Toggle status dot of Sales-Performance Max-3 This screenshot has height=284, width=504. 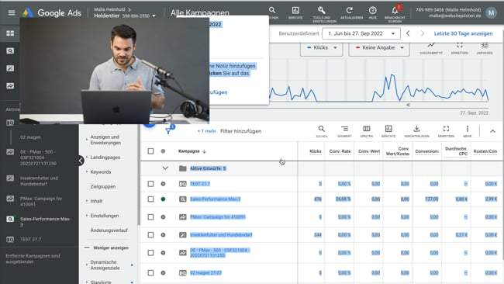coord(164,199)
